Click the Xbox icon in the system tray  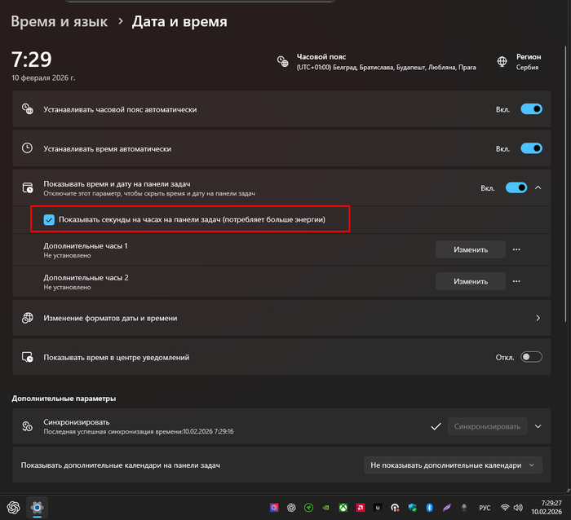pos(343,508)
